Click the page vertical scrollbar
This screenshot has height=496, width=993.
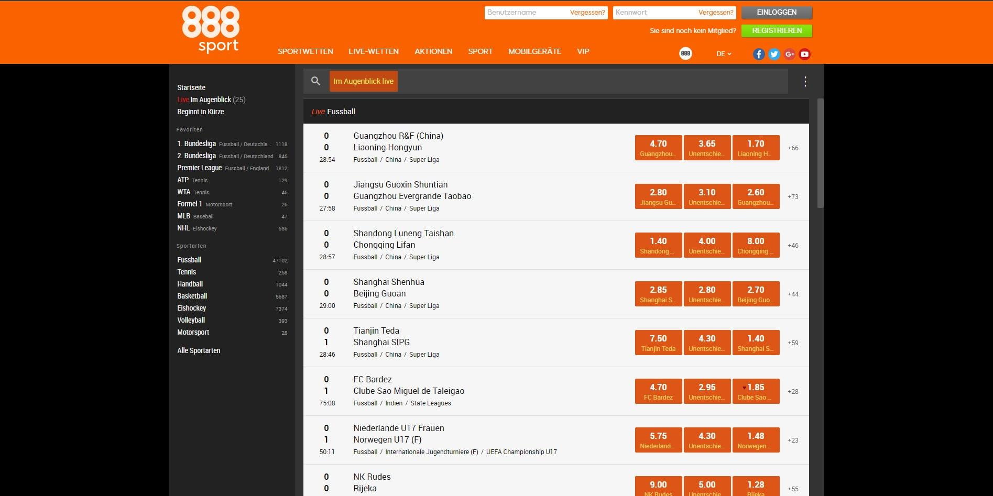(821, 153)
